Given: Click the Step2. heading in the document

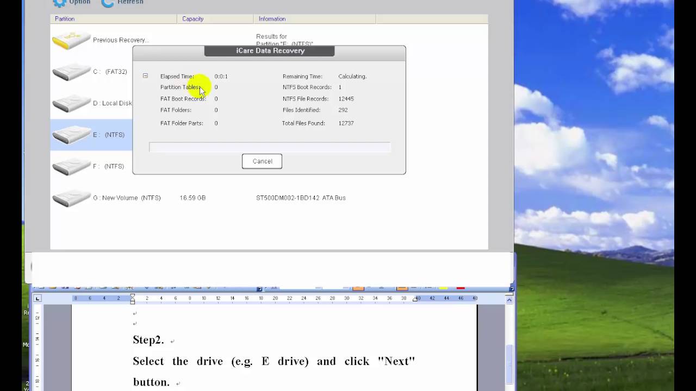Looking at the screenshot, I should click(x=148, y=340).
